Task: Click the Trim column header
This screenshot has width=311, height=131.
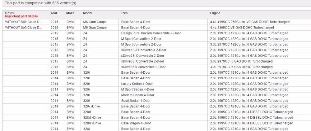Action: pos(124,13)
